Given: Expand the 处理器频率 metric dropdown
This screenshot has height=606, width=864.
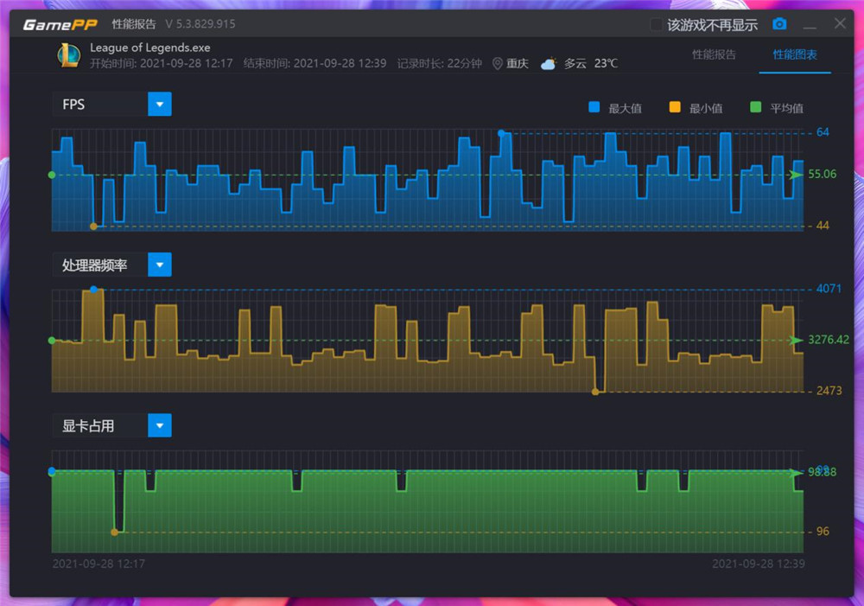Looking at the screenshot, I should [160, 265].
